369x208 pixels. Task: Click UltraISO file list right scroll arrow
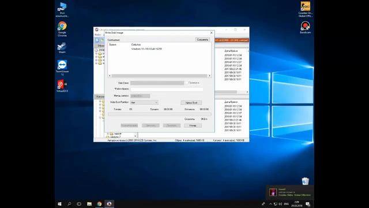point(247,92)
